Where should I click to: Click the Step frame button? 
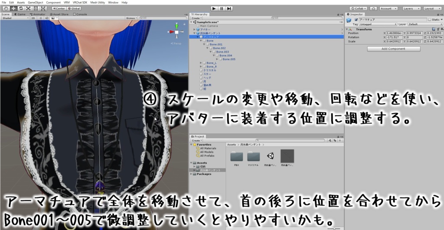coord(229,9)
